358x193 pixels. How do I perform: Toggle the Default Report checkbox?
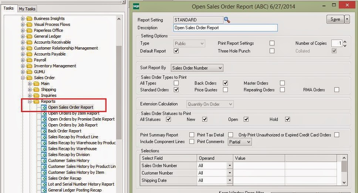click(x=176, y=51)
